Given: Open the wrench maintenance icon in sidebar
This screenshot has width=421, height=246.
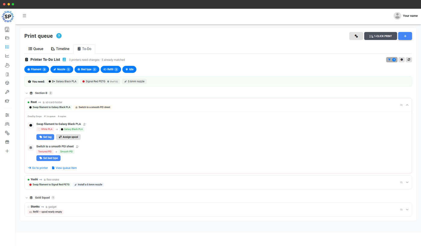Looking at the screenshot, I should (x=7, y=92).
